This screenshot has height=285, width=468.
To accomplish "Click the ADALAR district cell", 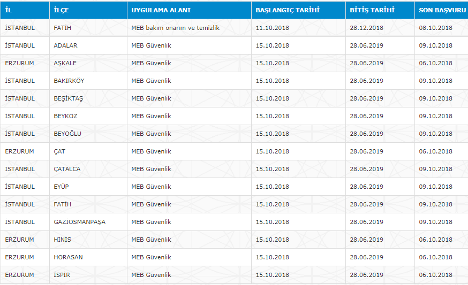I will click(65, 45).
